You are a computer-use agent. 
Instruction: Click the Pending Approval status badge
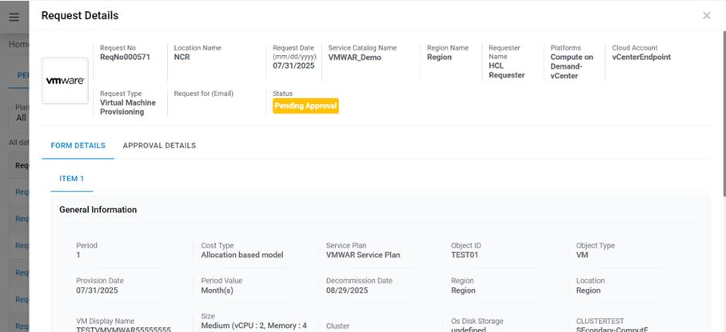click(305, 105)
